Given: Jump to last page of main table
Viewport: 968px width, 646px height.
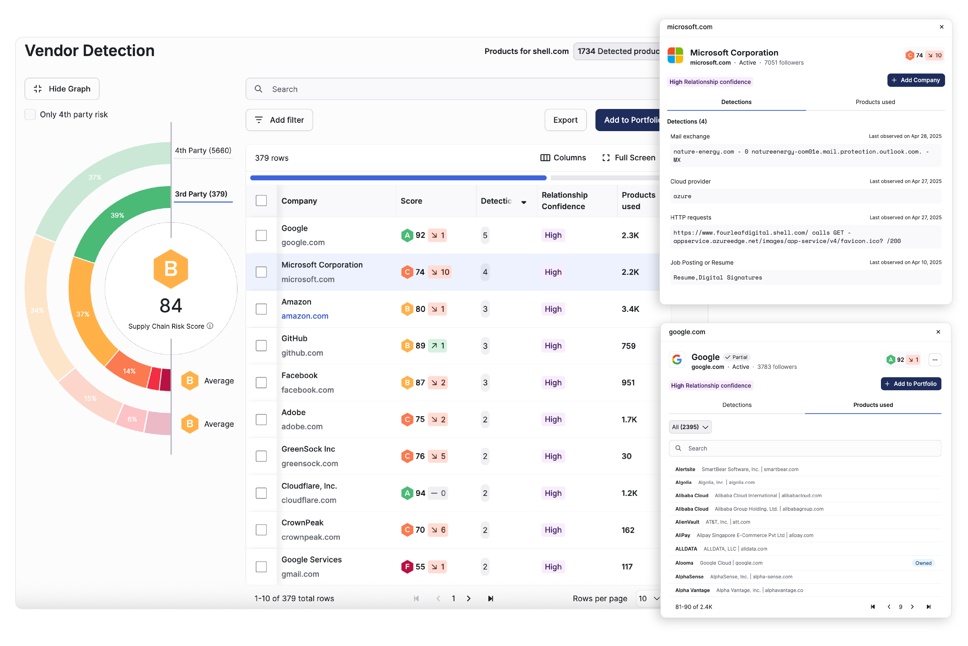Looking at the screenshot, I should click(x=490, y=599).
